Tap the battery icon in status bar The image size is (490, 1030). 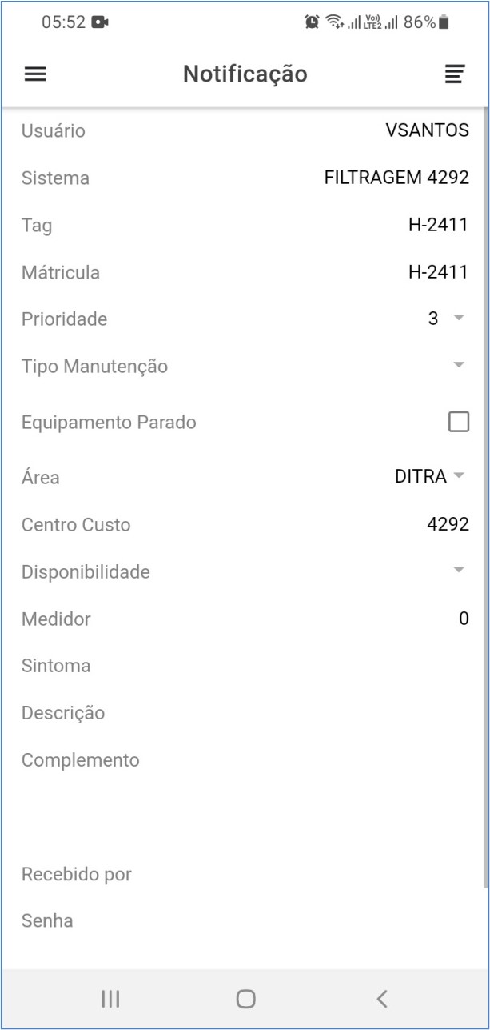(444, 22)
